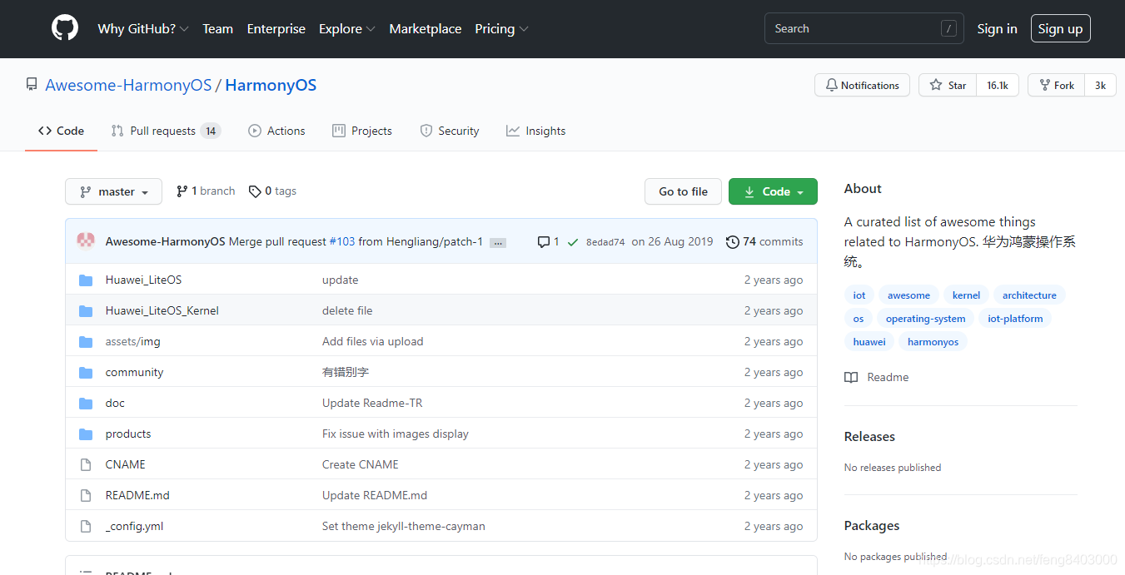Click the iot-platform topic tag

(x=1015, y=319)
